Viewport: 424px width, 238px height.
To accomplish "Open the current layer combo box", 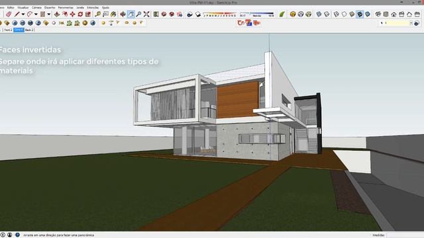I will pyautogui.click(x=396, y=23).
